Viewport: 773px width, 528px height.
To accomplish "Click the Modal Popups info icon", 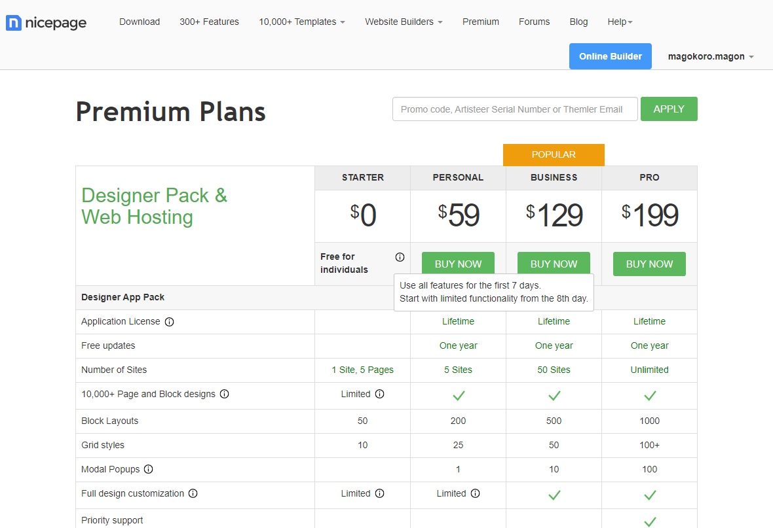I will (149, 469).
